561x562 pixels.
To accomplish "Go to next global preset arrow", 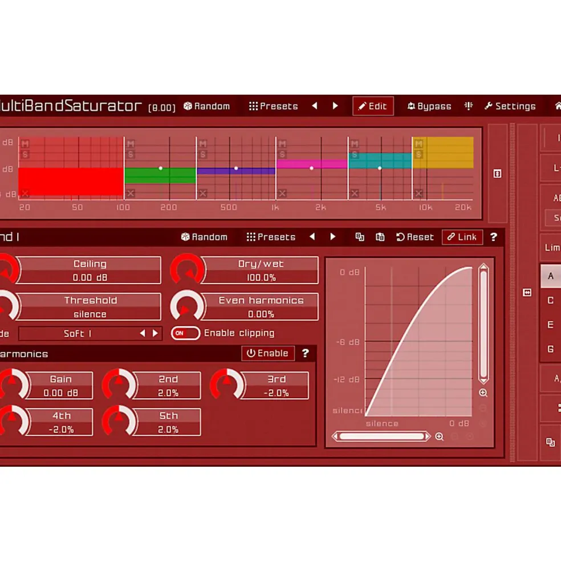I will (x=335, y=106).
